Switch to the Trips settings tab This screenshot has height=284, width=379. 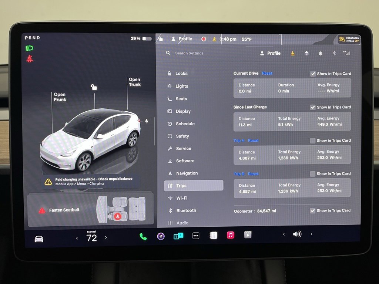tap(181, 185)
